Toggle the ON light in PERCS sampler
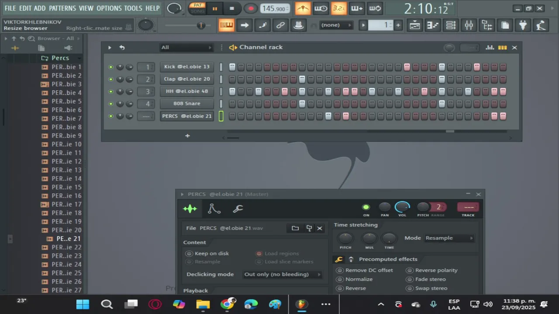This screenshot has width=559, height=314. coord(366,207)
